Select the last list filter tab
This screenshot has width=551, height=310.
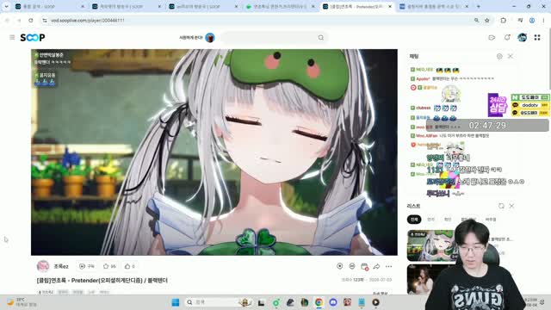pyautogui.click(x=491, y=220)
